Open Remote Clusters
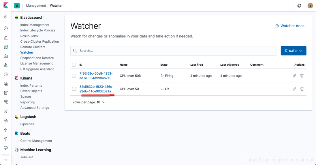The height and width of the screenshot is (165, 316). (33, 47)
